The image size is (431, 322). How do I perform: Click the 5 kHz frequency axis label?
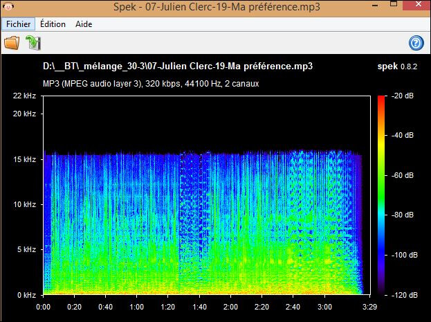26,249
